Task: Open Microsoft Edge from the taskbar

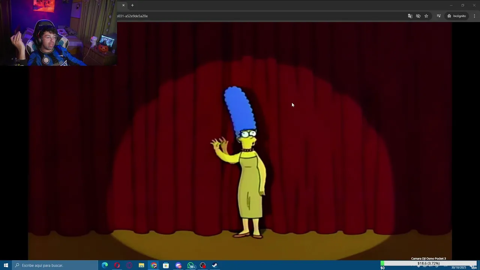Action: pos(105,265)
